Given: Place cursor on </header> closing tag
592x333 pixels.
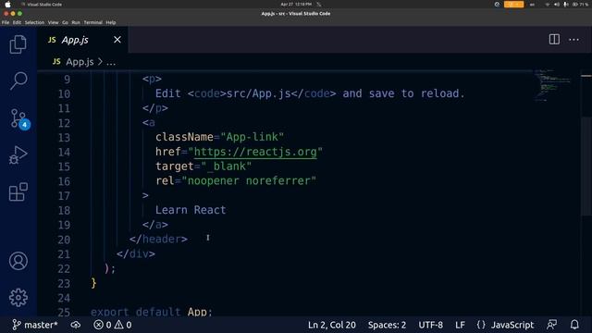Looking at the screenshot, I should [158, 240].
